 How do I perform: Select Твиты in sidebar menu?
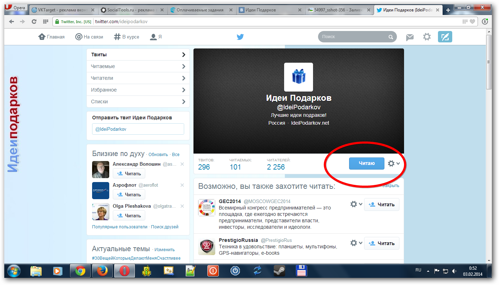(x=138, y=55)
